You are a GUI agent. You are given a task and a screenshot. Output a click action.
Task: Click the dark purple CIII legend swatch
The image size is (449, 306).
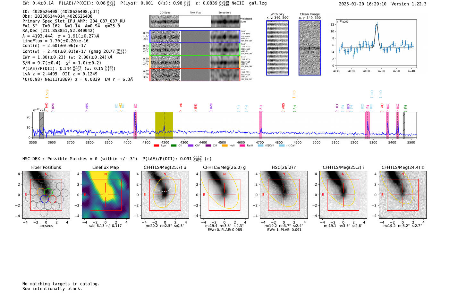(x=208, y=146)
